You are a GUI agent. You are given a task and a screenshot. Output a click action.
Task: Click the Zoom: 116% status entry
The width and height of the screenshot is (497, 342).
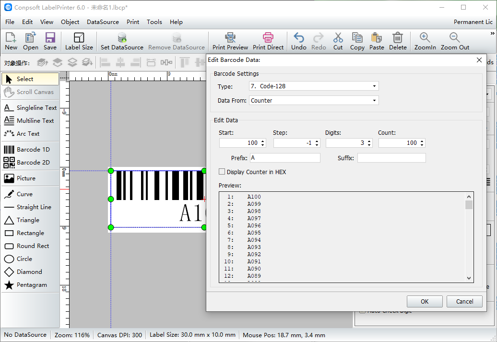72,335
